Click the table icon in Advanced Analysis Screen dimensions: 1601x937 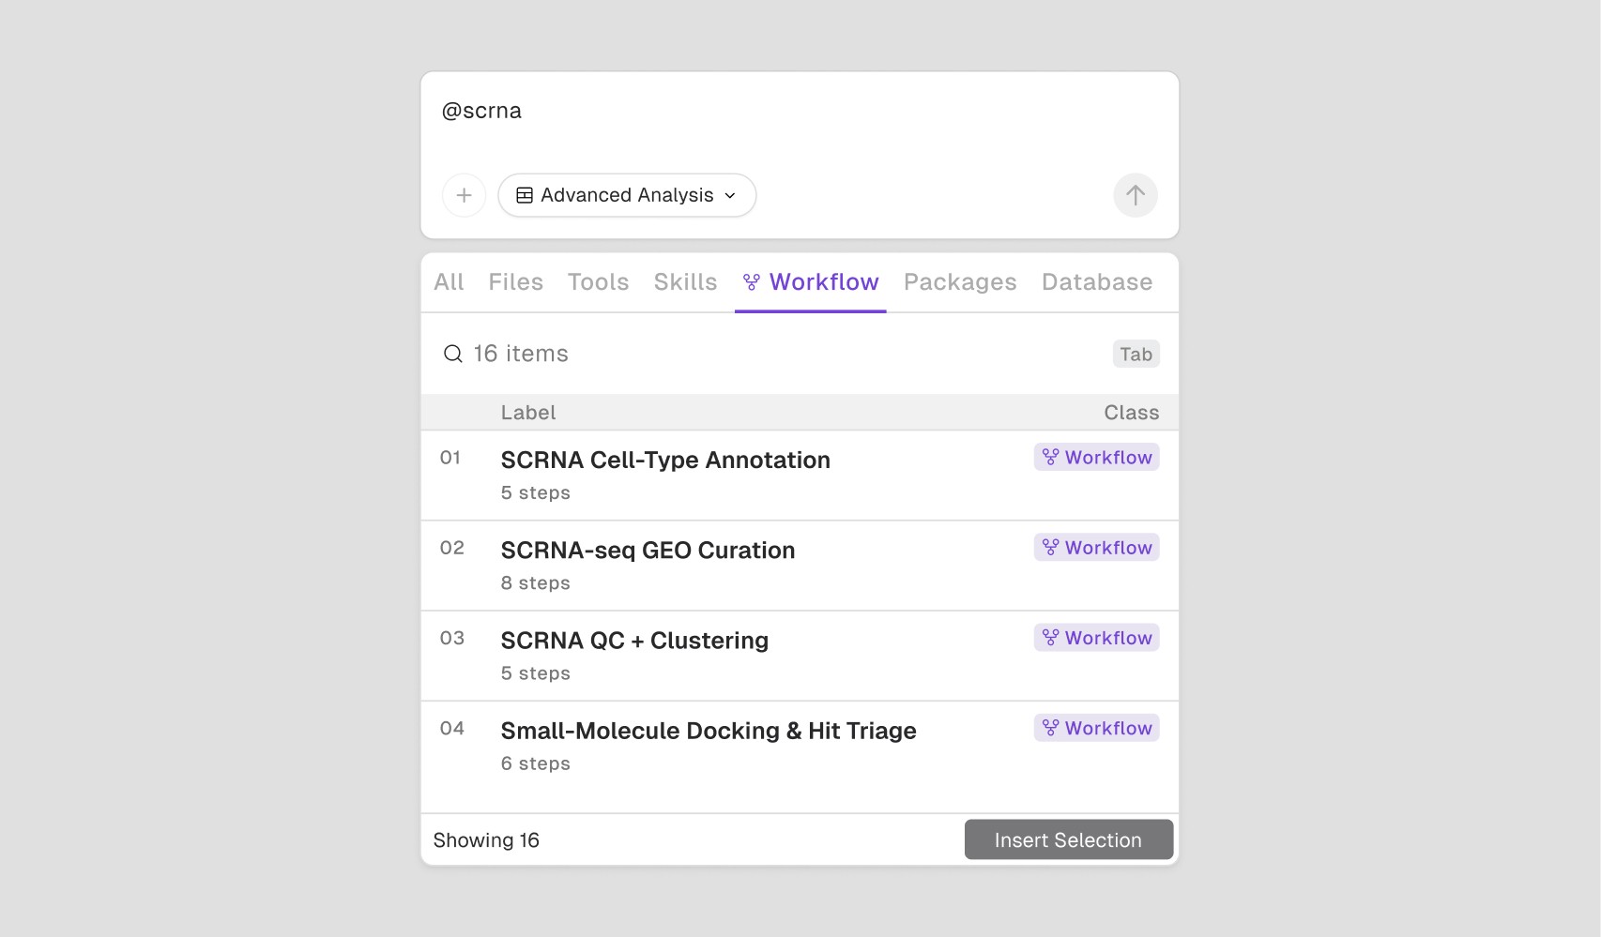pos(525,195)
